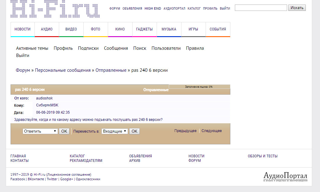This screenshot has width=320, height=192.
Task: Focus the site search text field
Action: tap(261, 8)
